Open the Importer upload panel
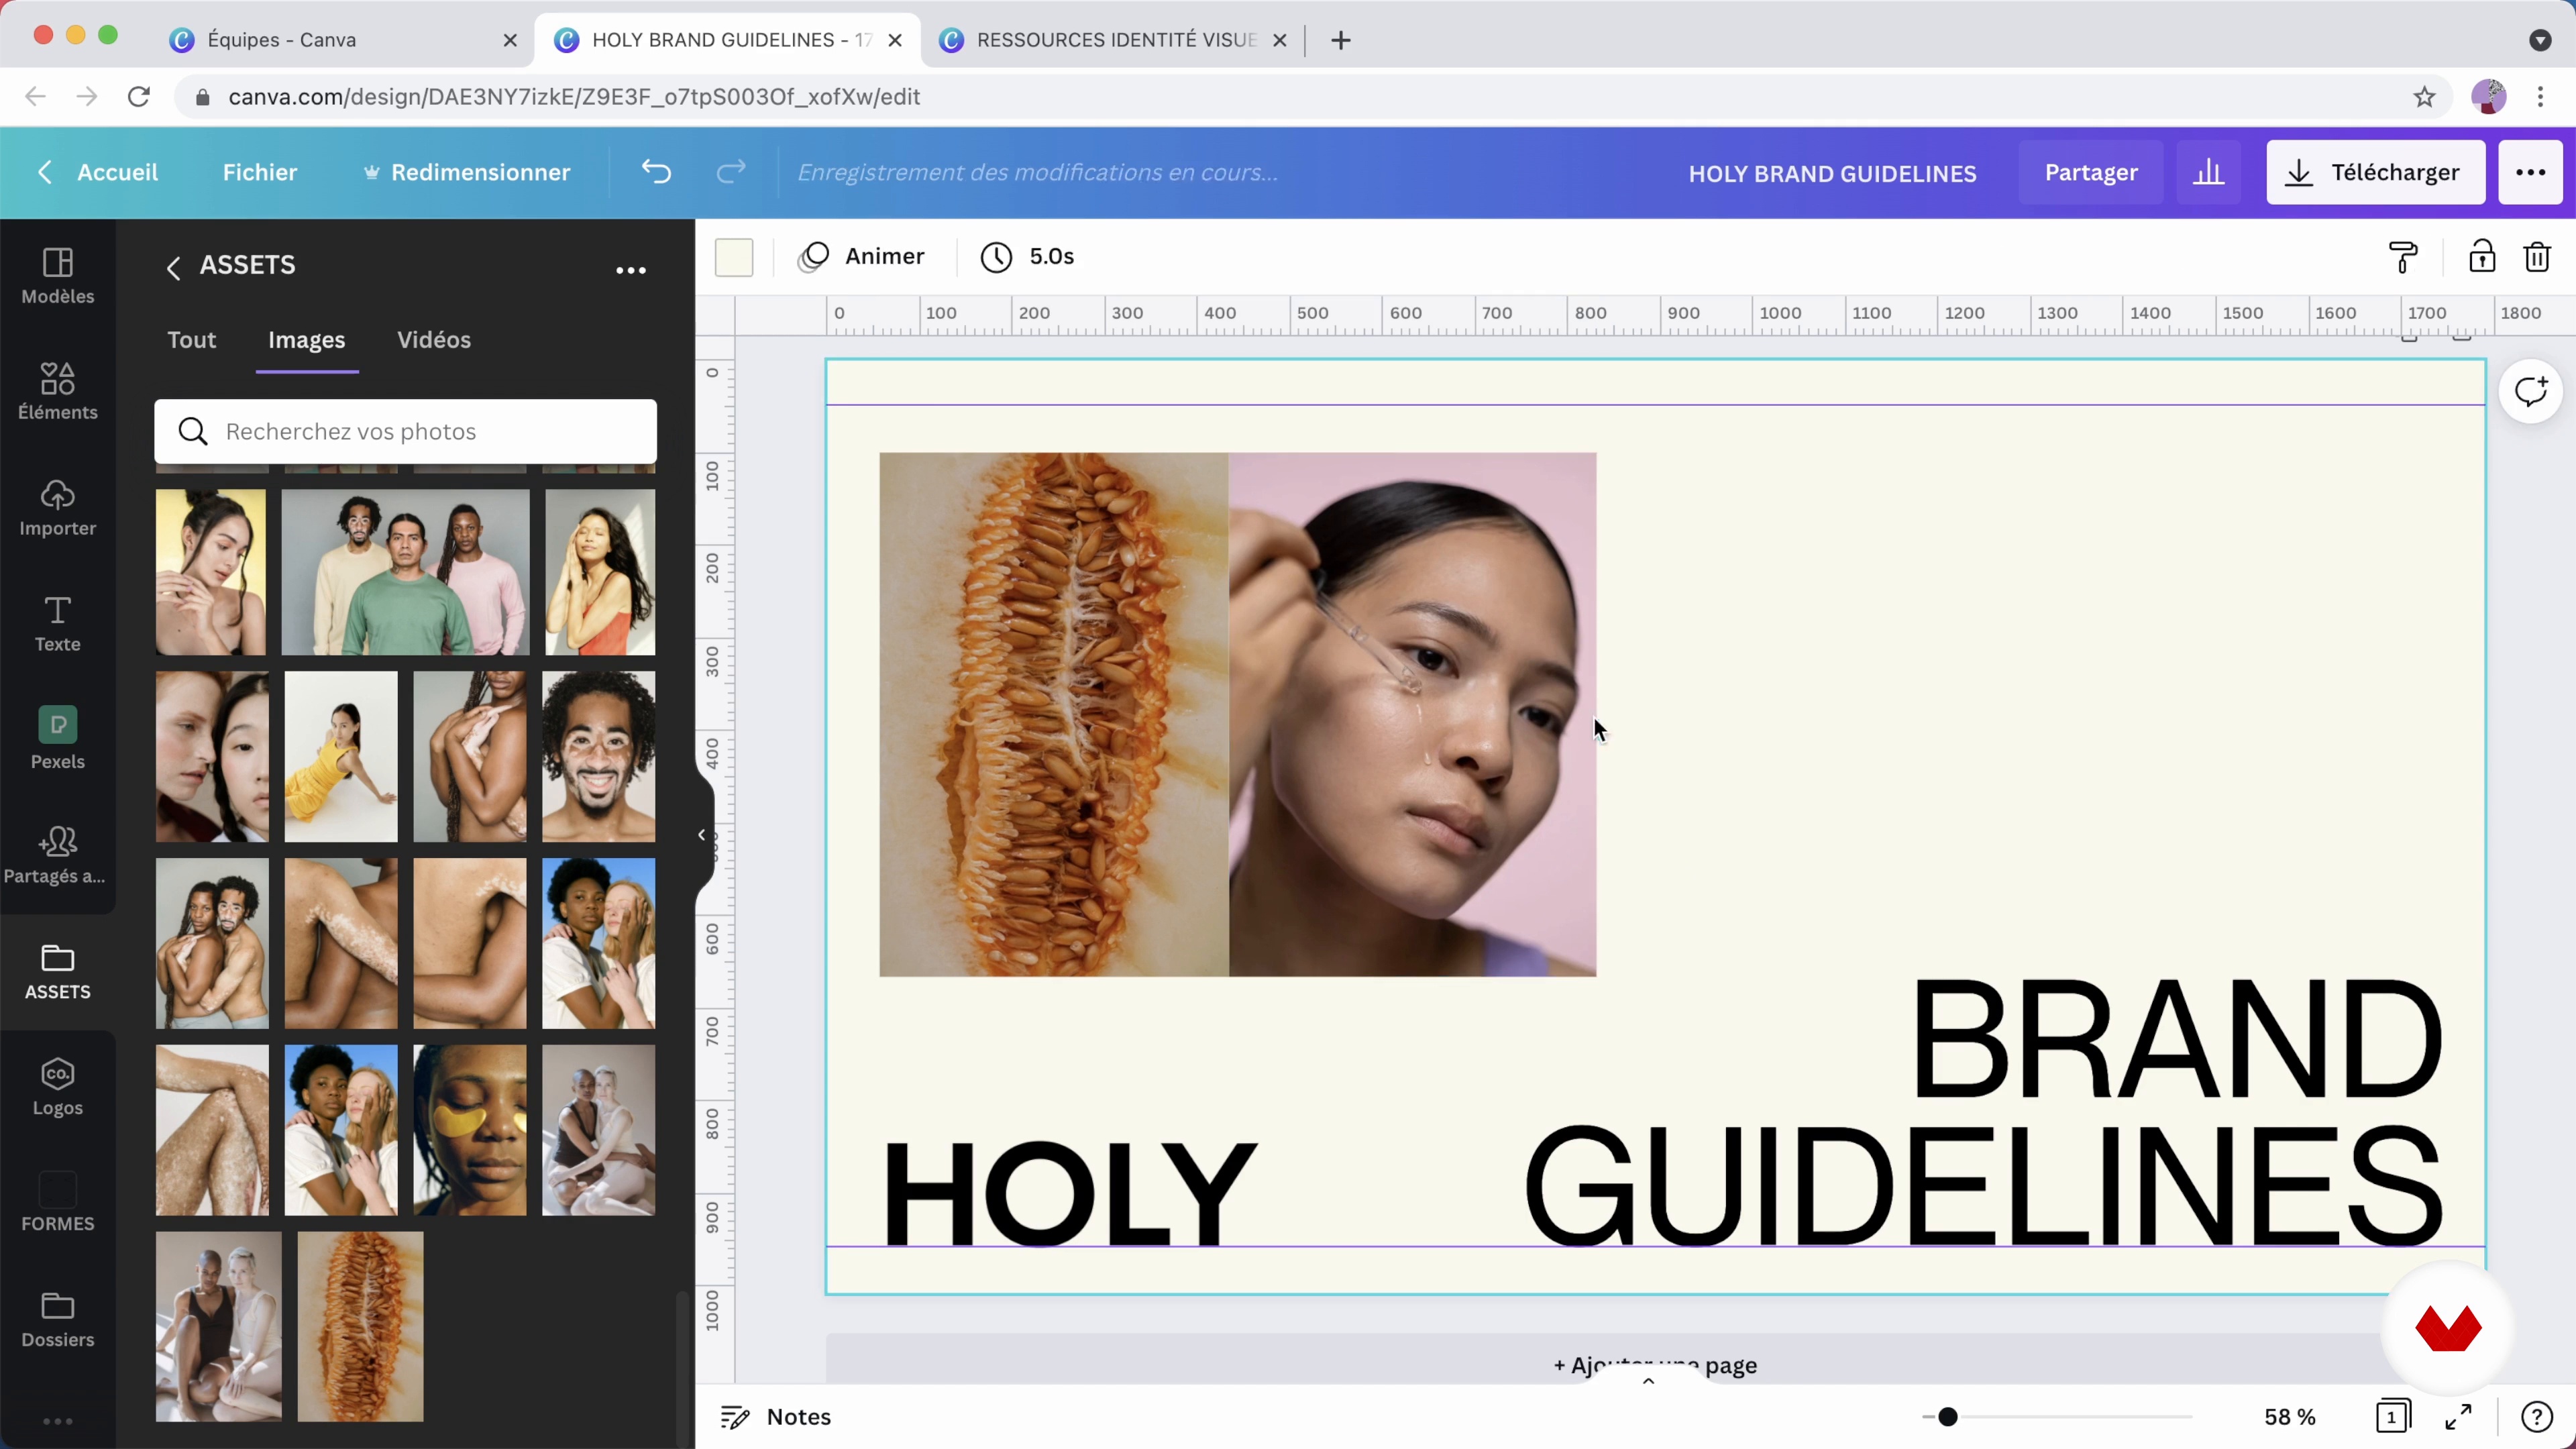Screen dimensions: 2576x1449 (x=58, y=508)
